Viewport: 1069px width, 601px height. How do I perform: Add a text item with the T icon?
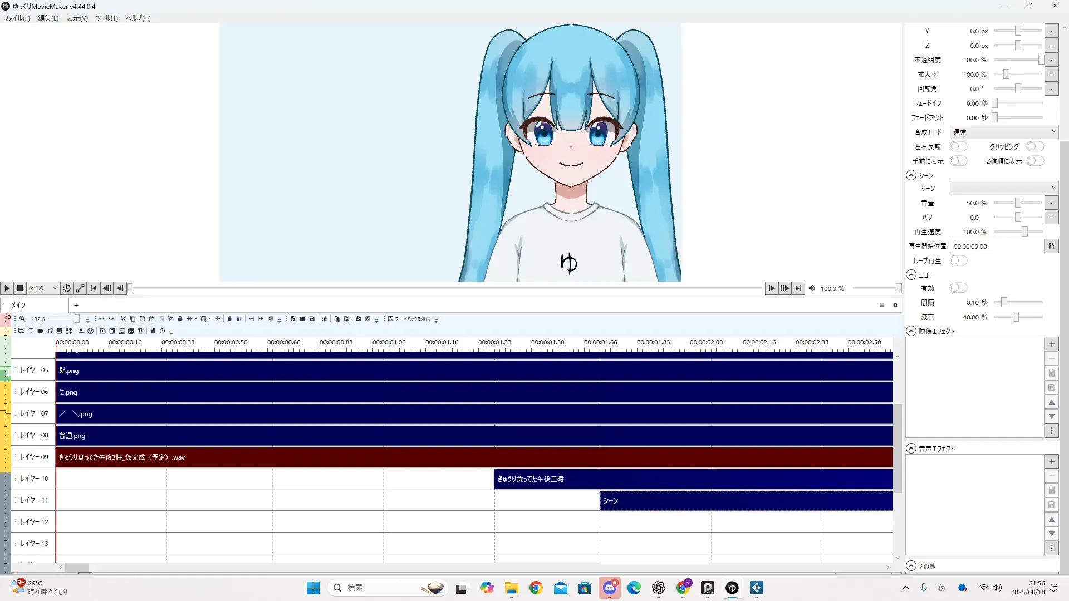(x=31, y=331)
